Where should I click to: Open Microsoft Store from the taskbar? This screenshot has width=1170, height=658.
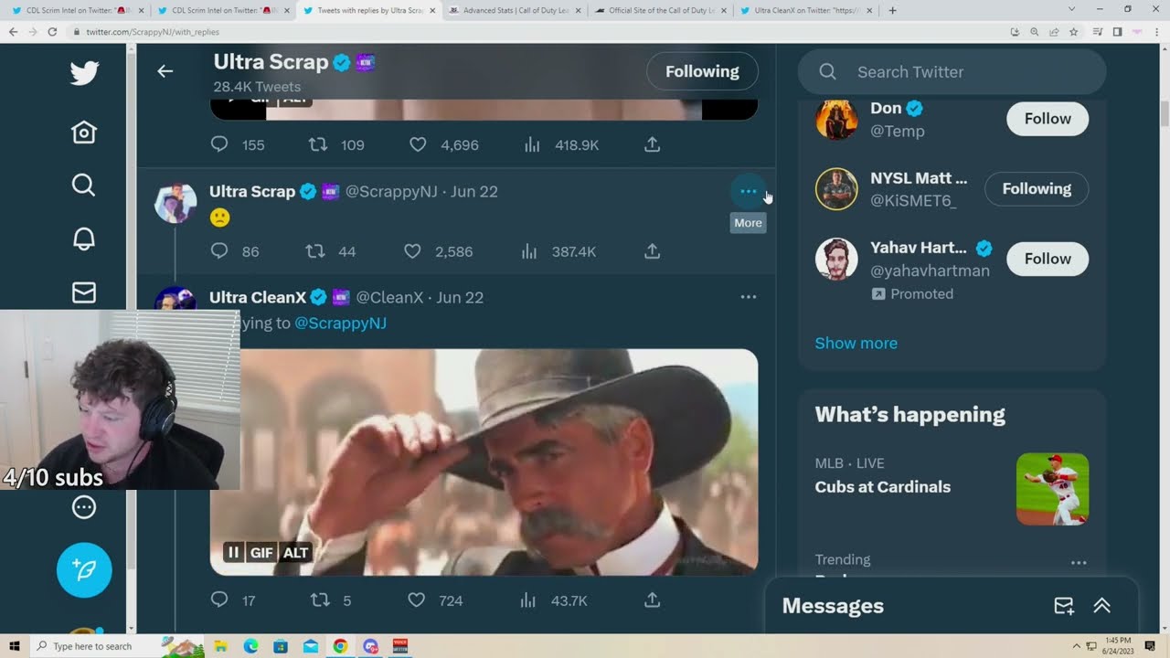pos(281,646)
